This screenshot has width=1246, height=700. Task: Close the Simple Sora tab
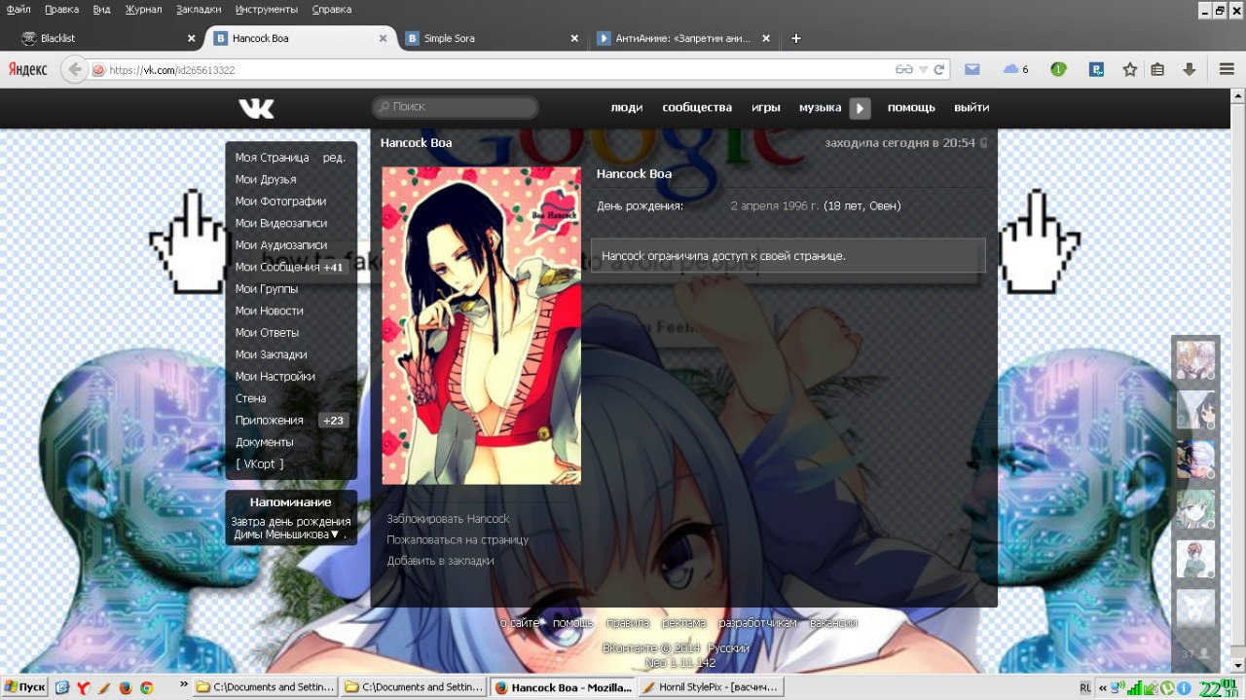pyautogui.click(x=574, y=39)
